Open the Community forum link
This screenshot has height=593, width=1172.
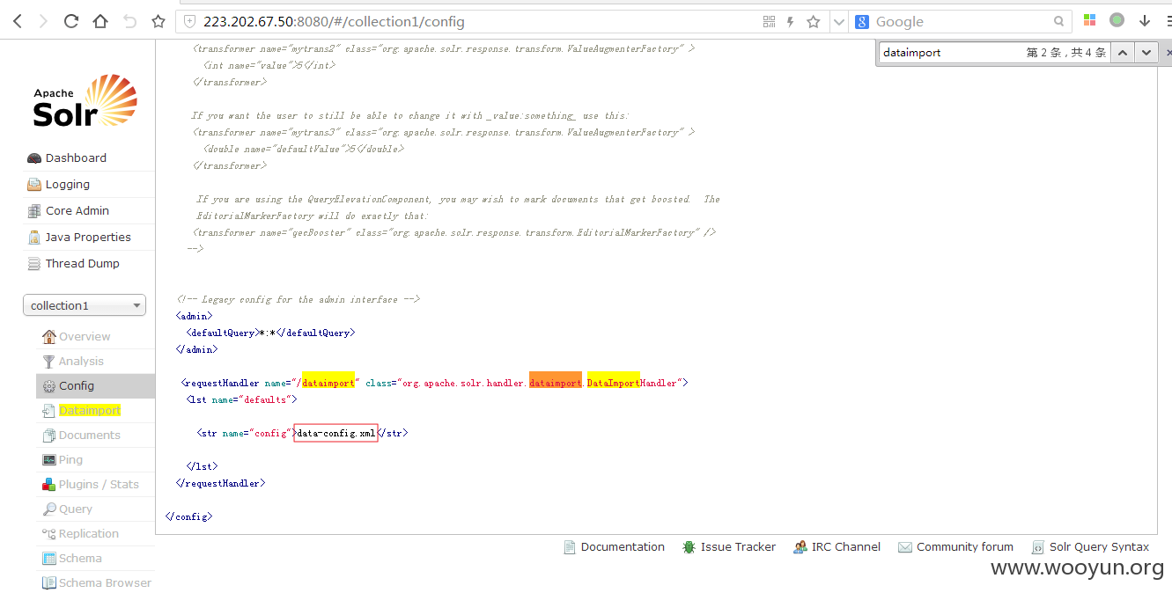(964, 546)
